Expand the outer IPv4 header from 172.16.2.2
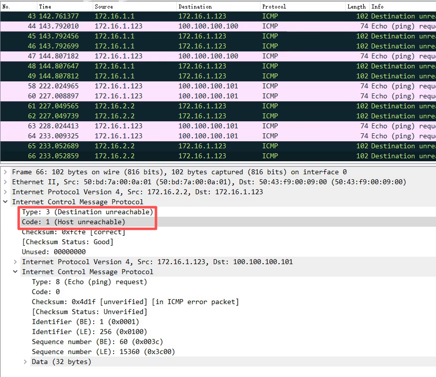Viewport: 436px width, 377px height. pyautogui.click(x=5, y=192)
